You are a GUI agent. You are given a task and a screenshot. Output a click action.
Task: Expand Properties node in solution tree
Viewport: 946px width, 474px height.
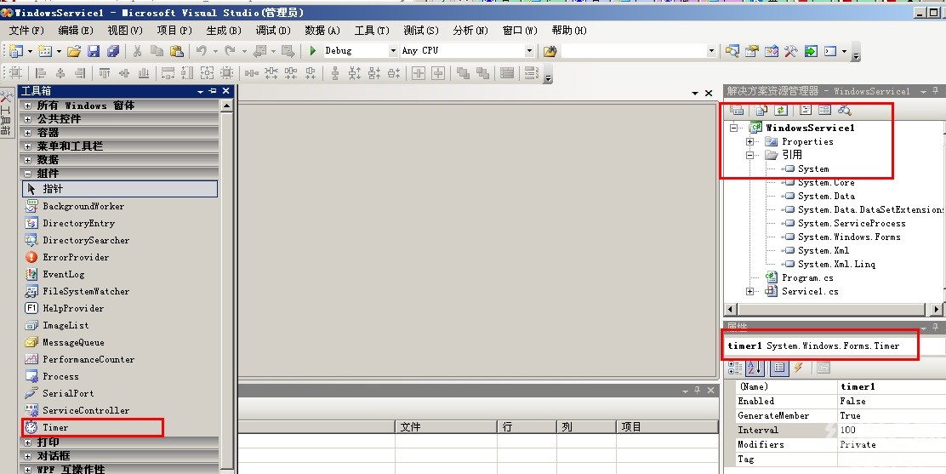(750, 142)
